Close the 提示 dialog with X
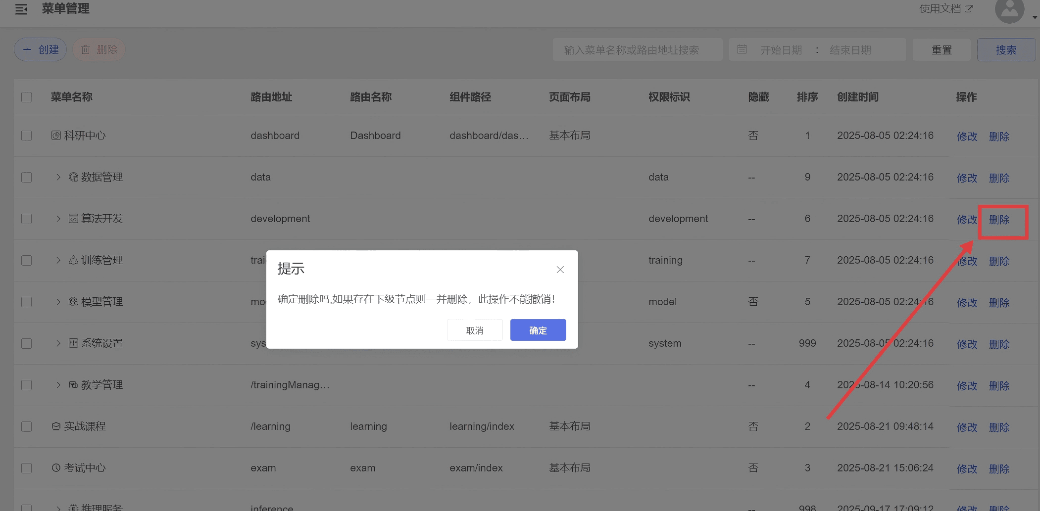The image size is (1040, 511). coord(560,270)
